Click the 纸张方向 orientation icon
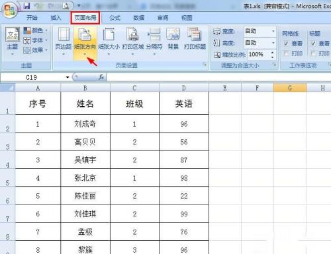The width and height of the screenshot is (331, 254). point(85,34)
